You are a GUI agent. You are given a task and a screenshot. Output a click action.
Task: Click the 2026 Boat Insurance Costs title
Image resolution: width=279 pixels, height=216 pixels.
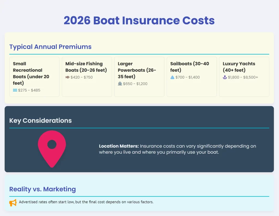[139, 20]
